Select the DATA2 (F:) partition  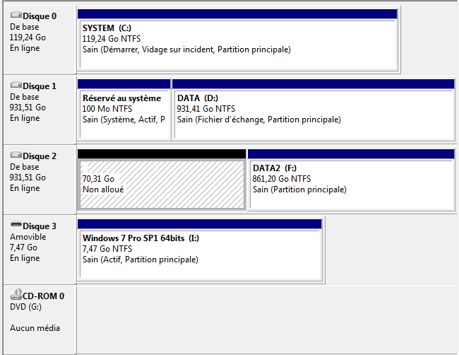coord(352,184)
